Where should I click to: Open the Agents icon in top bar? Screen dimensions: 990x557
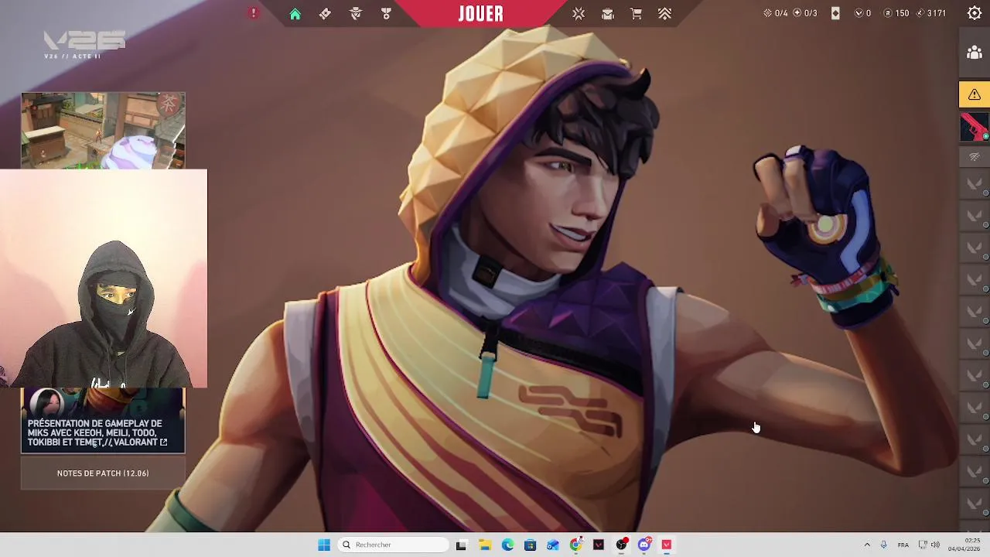point(356,14)
